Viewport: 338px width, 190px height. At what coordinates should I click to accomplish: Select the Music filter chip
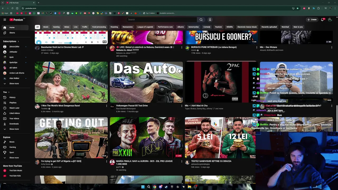click(x=46, y=27)
